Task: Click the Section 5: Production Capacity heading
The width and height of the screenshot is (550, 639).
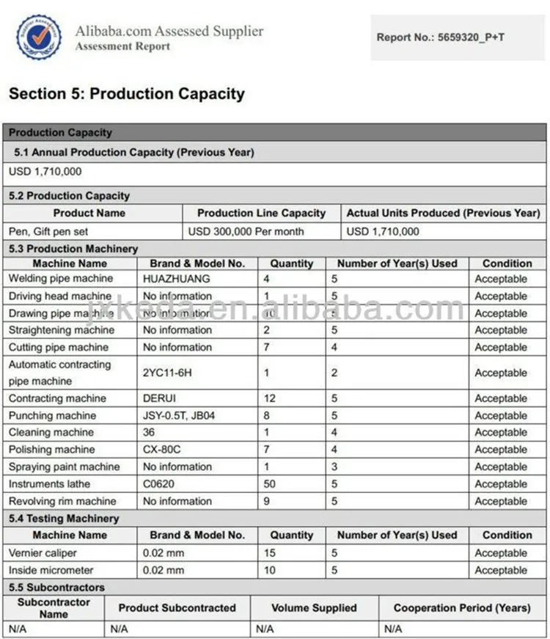Action: 127,94
